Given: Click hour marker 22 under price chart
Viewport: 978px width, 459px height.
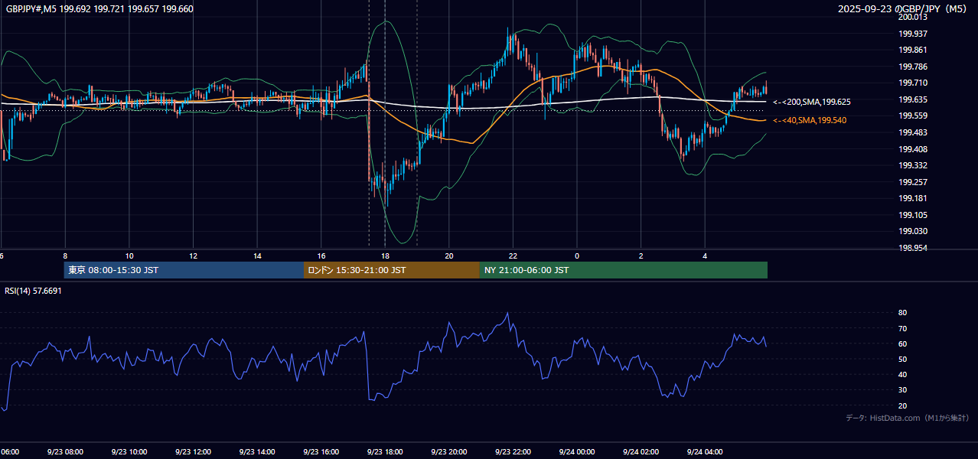Looking at the screenshot, I should [x=513, y=256].
